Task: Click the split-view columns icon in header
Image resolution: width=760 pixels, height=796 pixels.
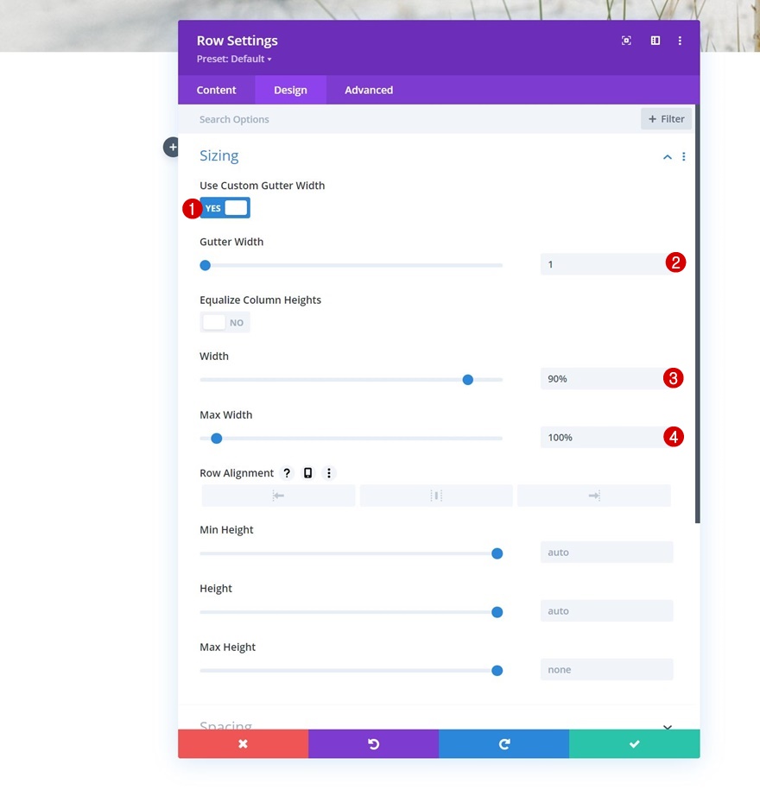Action: 655,41
